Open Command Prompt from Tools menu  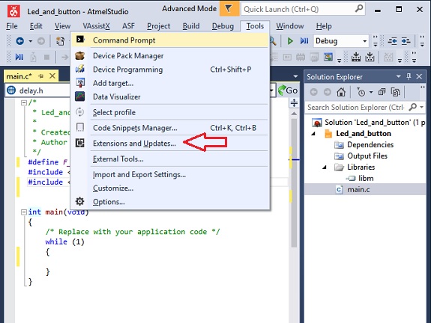pos(170,40)
